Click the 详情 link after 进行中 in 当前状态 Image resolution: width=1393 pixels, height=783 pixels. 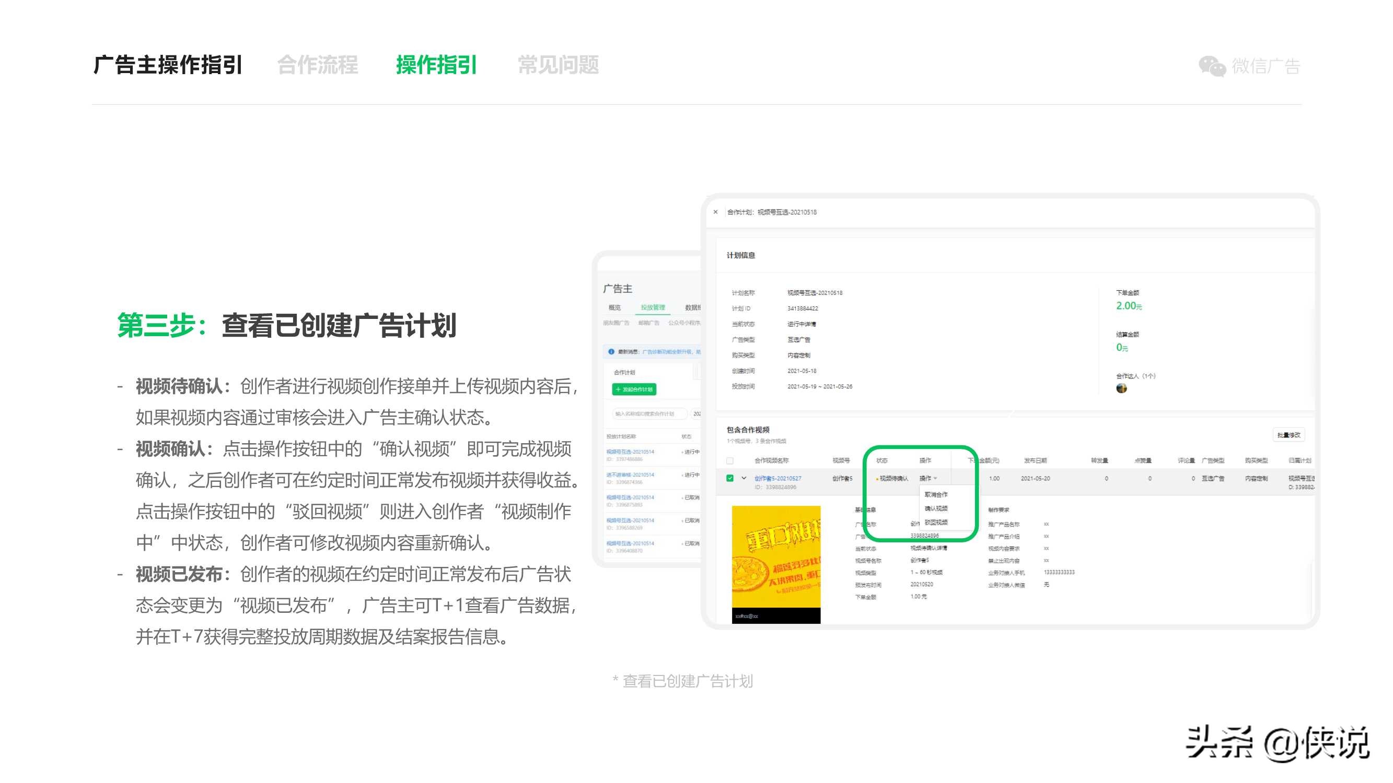[x=810, y=324]
